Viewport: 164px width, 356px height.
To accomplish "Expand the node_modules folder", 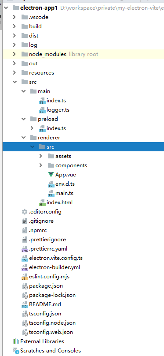I will [x=15, y=54].
